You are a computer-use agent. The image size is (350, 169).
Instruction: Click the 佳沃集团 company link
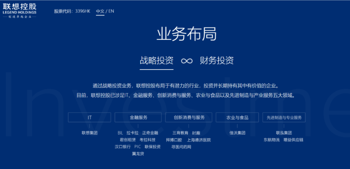(237, 133)
